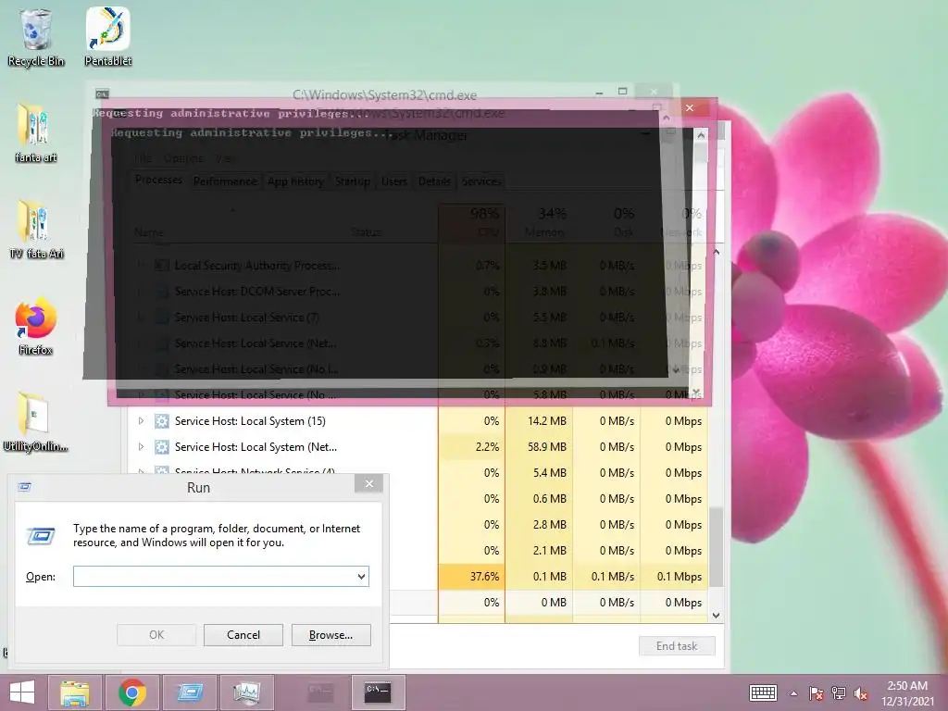Open File Explorer from the taskbar
Screen dimensions: 948x711
[75, 692]
